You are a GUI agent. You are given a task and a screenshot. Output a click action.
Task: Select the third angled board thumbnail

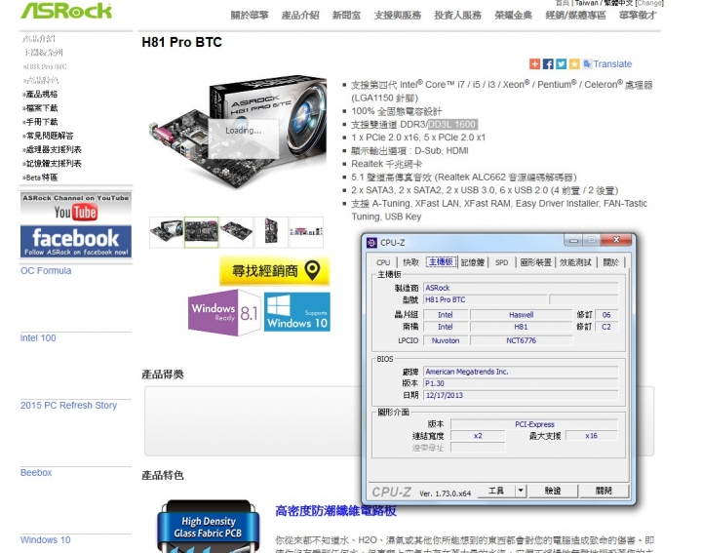[236, 232]
